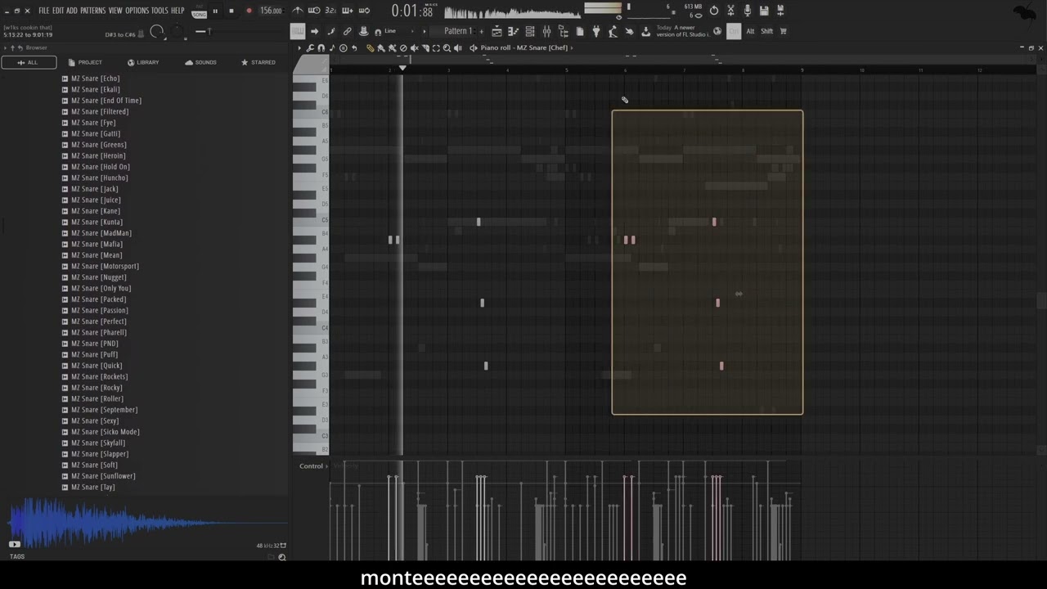Open the PATTERNS menu

(x=93, y=11)
